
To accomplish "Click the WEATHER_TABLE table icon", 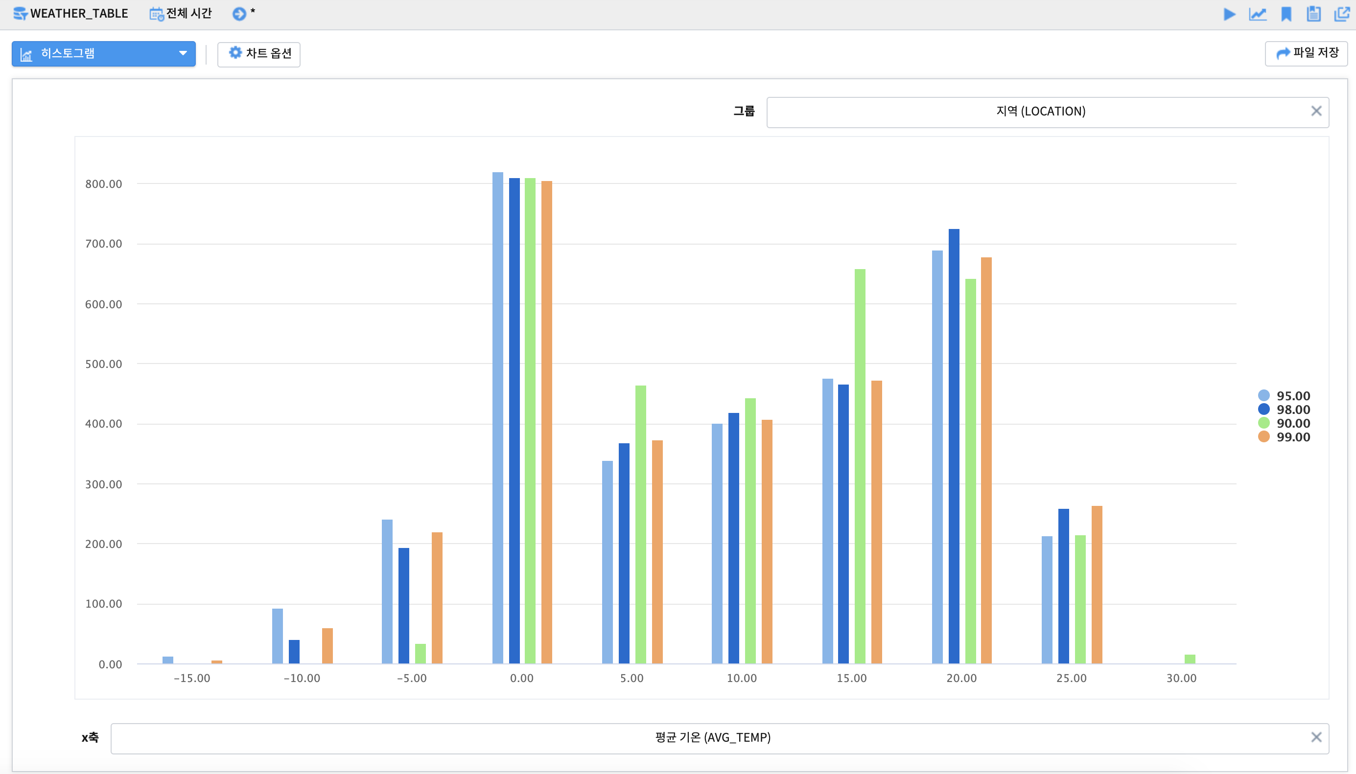I will (x=20, y=14).
